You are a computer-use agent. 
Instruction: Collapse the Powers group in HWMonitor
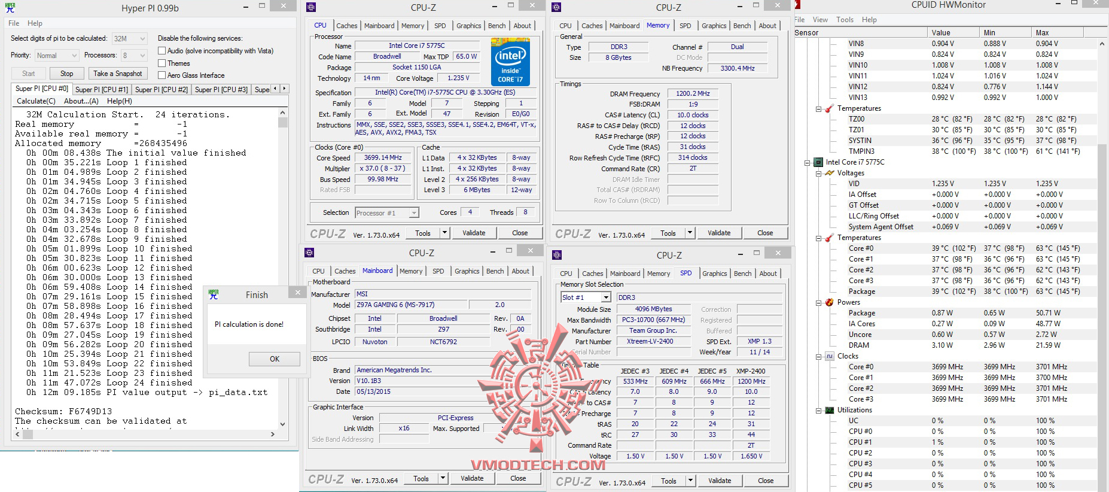[818, 302]
